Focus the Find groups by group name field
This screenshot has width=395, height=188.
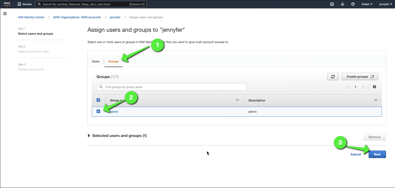(172, 87)
